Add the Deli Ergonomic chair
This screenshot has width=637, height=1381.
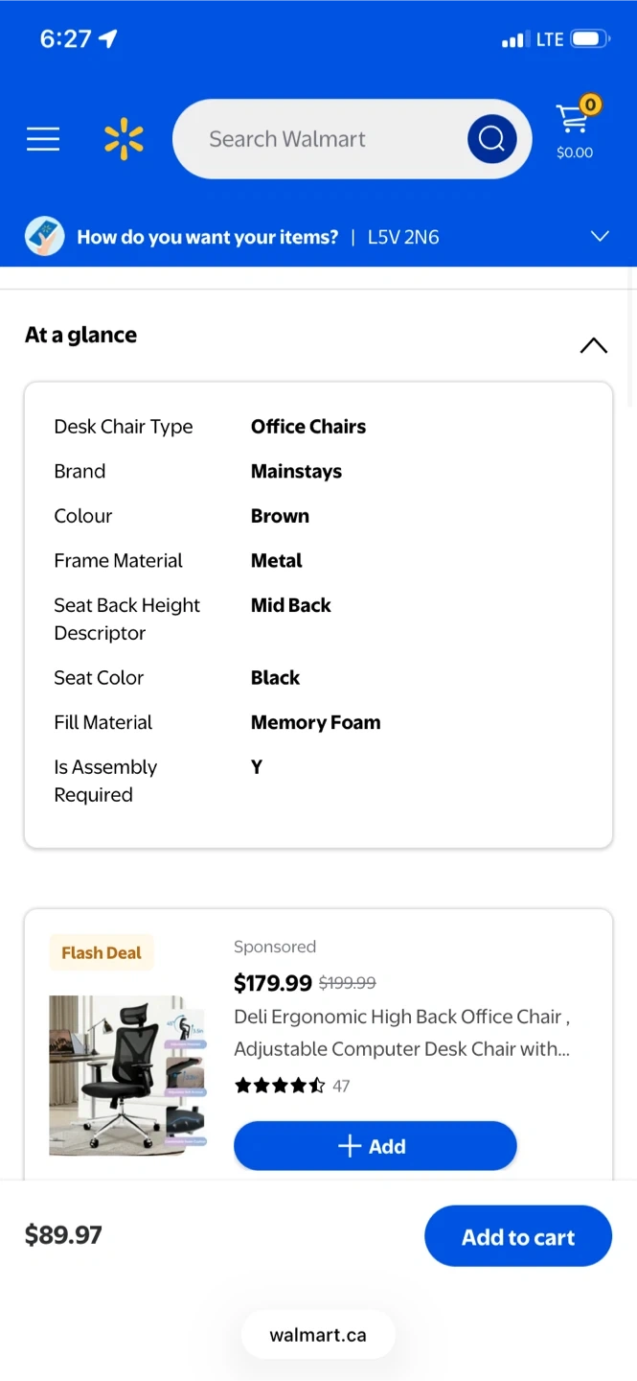[x=375, y=1146]
